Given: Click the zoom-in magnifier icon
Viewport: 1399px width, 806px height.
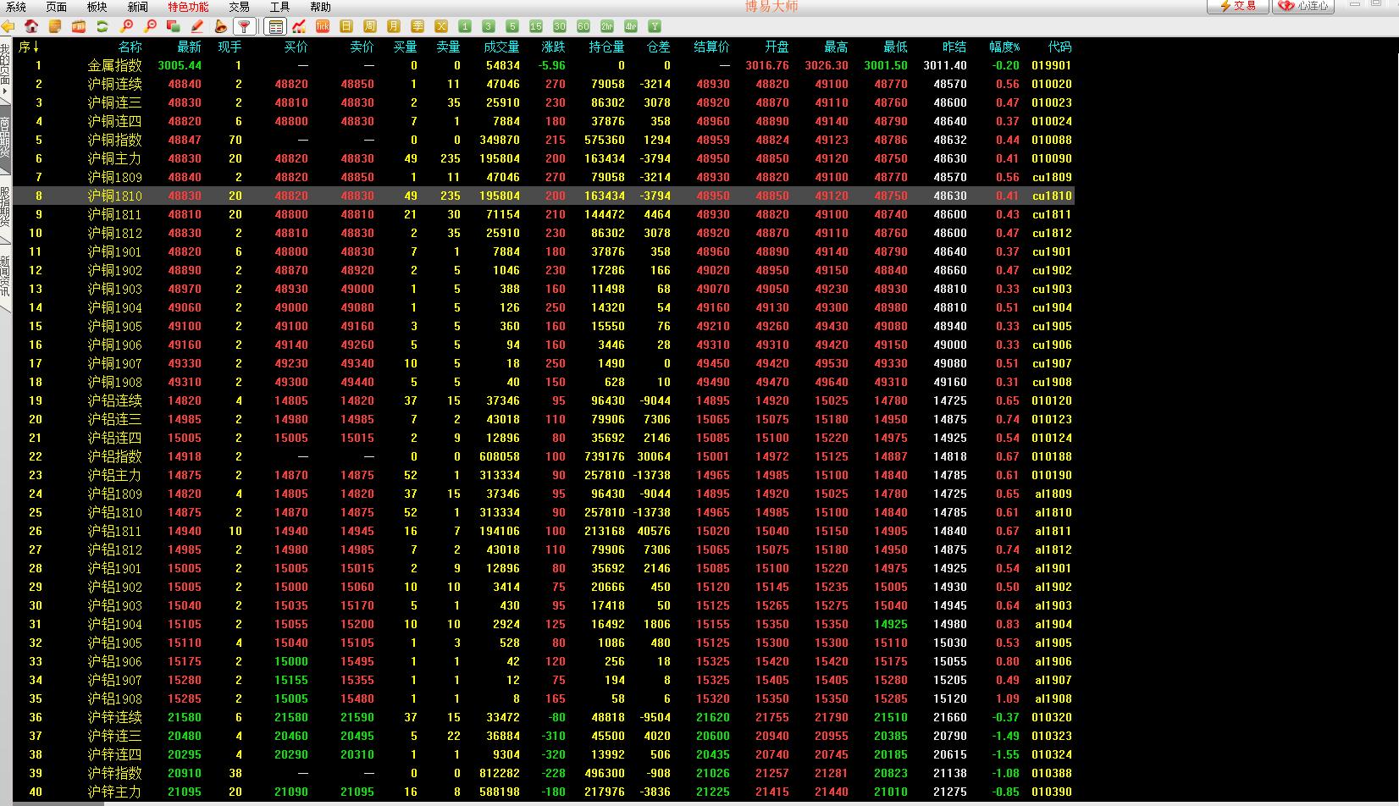Looking at the screenshot, I should (x=126, y=26).
